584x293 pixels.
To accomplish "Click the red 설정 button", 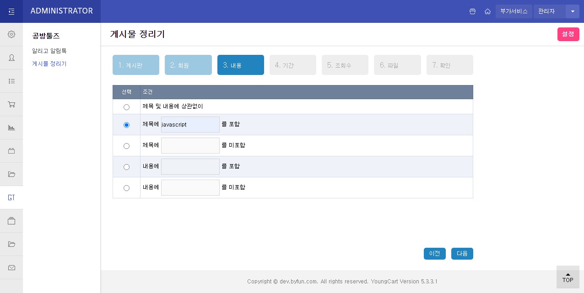I will (x=568, y=34).
